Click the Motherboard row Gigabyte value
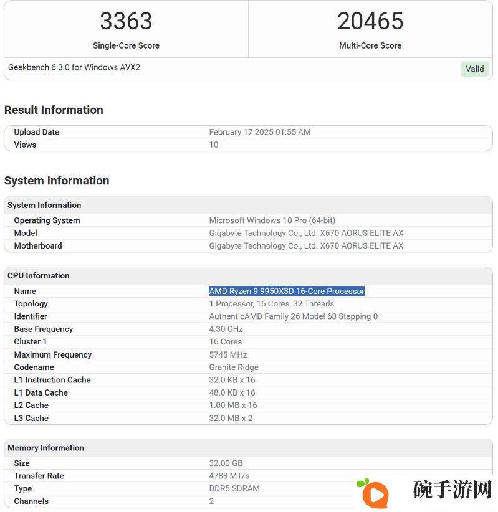Image resolution: width=498 pixels, height=512 pixels. (x=306, y=245)
